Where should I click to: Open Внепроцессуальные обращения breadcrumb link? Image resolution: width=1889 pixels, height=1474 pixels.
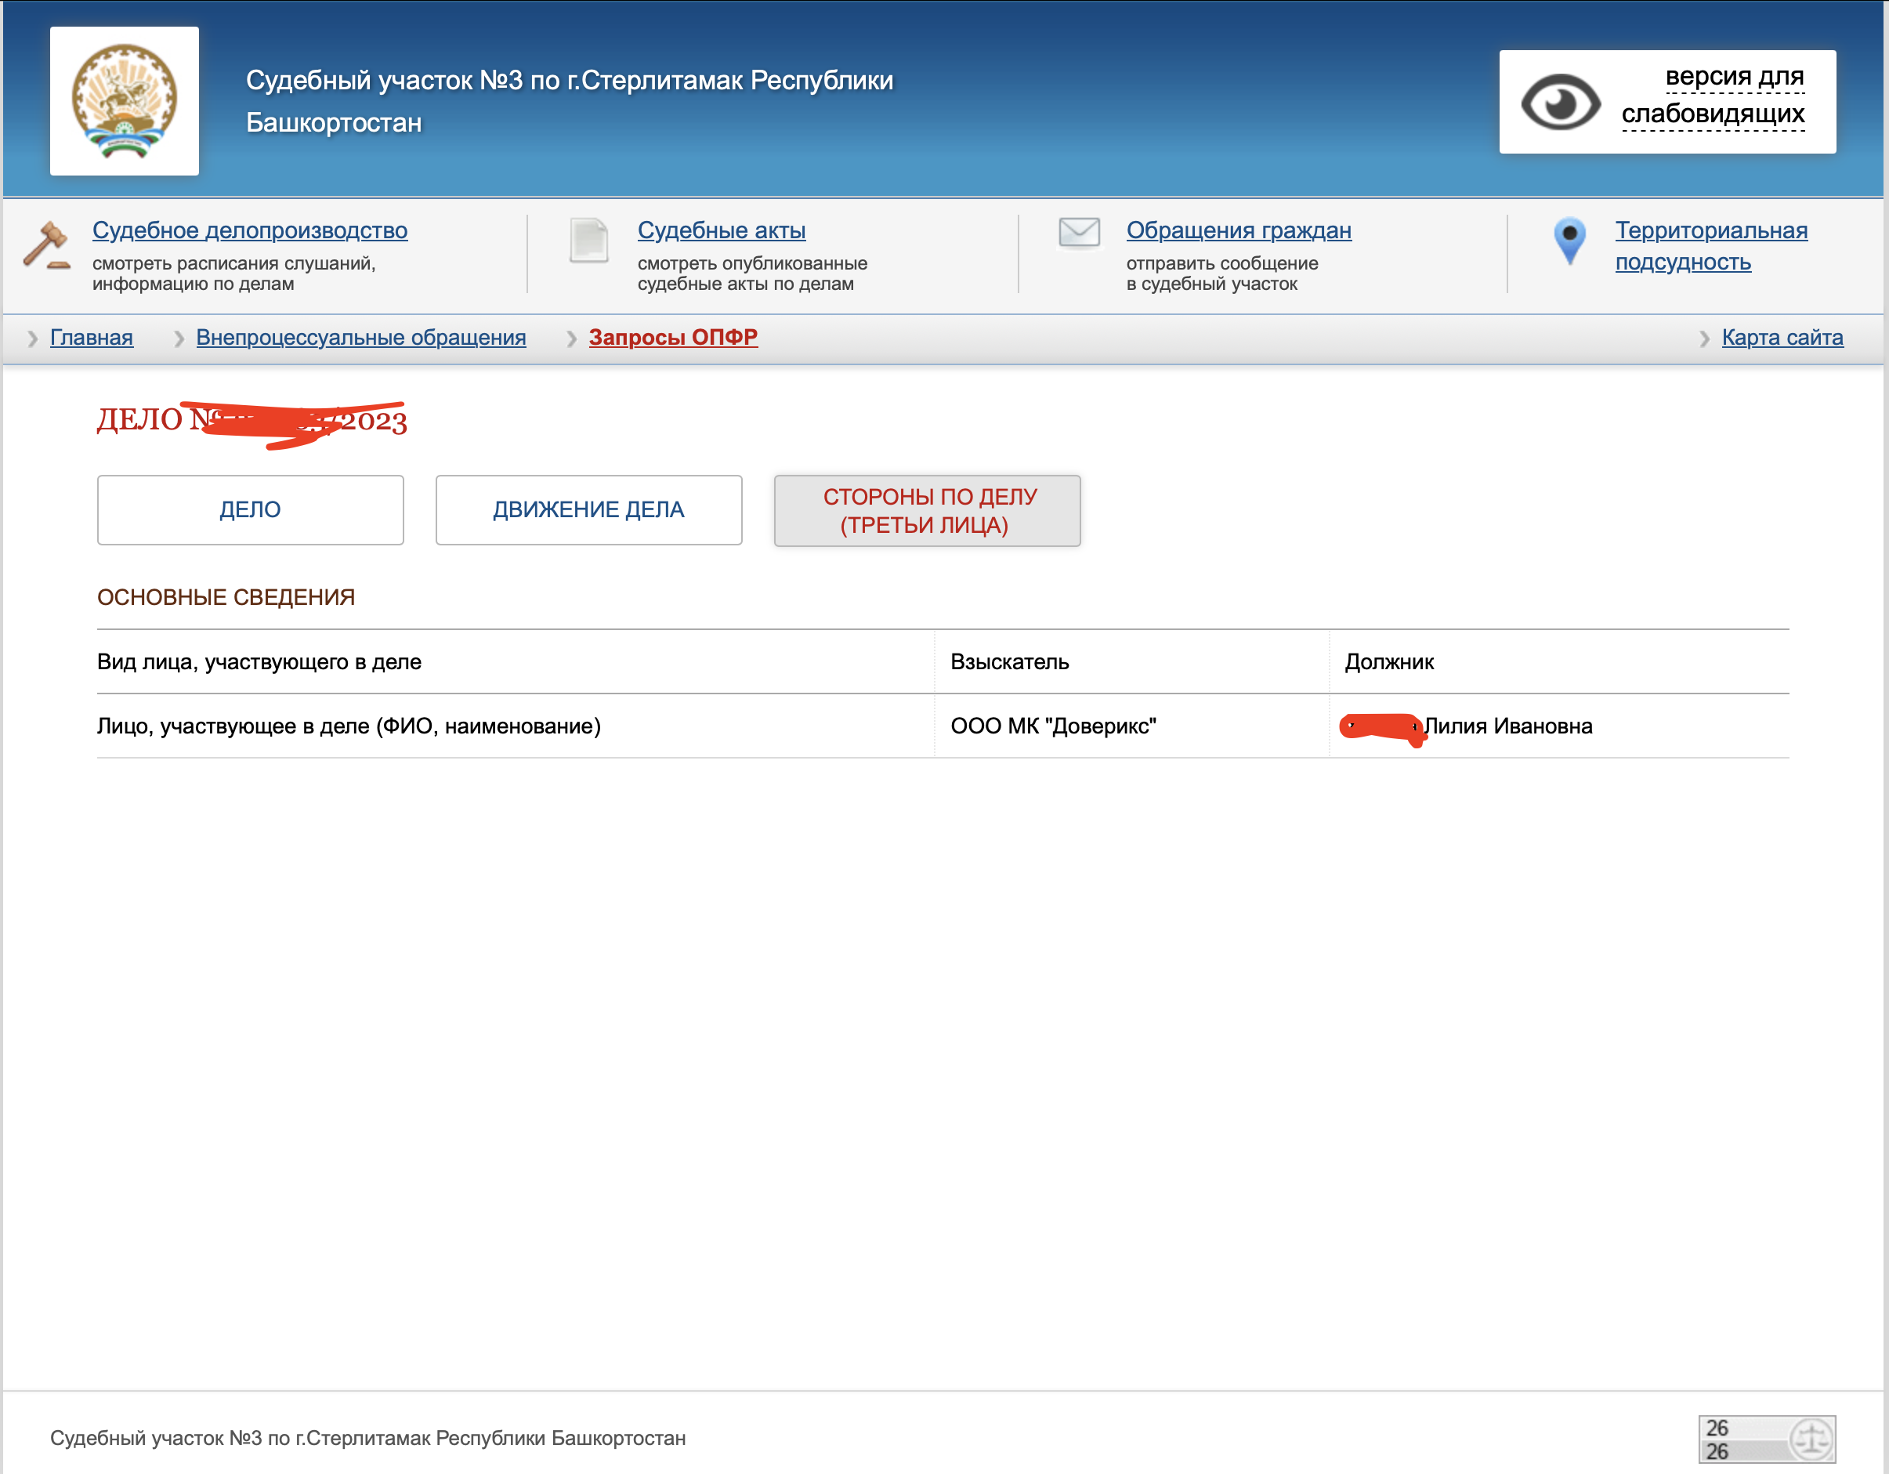[x=360, y=338]
